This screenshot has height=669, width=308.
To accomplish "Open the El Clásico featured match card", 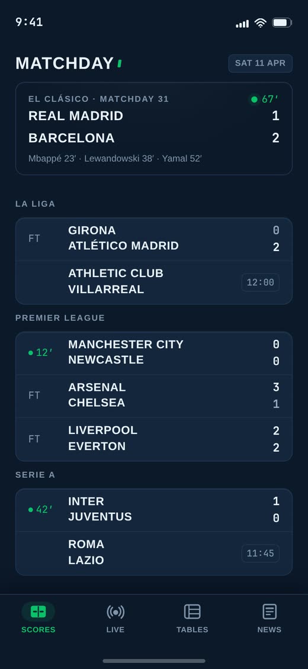I will click(x=154, y=128).
